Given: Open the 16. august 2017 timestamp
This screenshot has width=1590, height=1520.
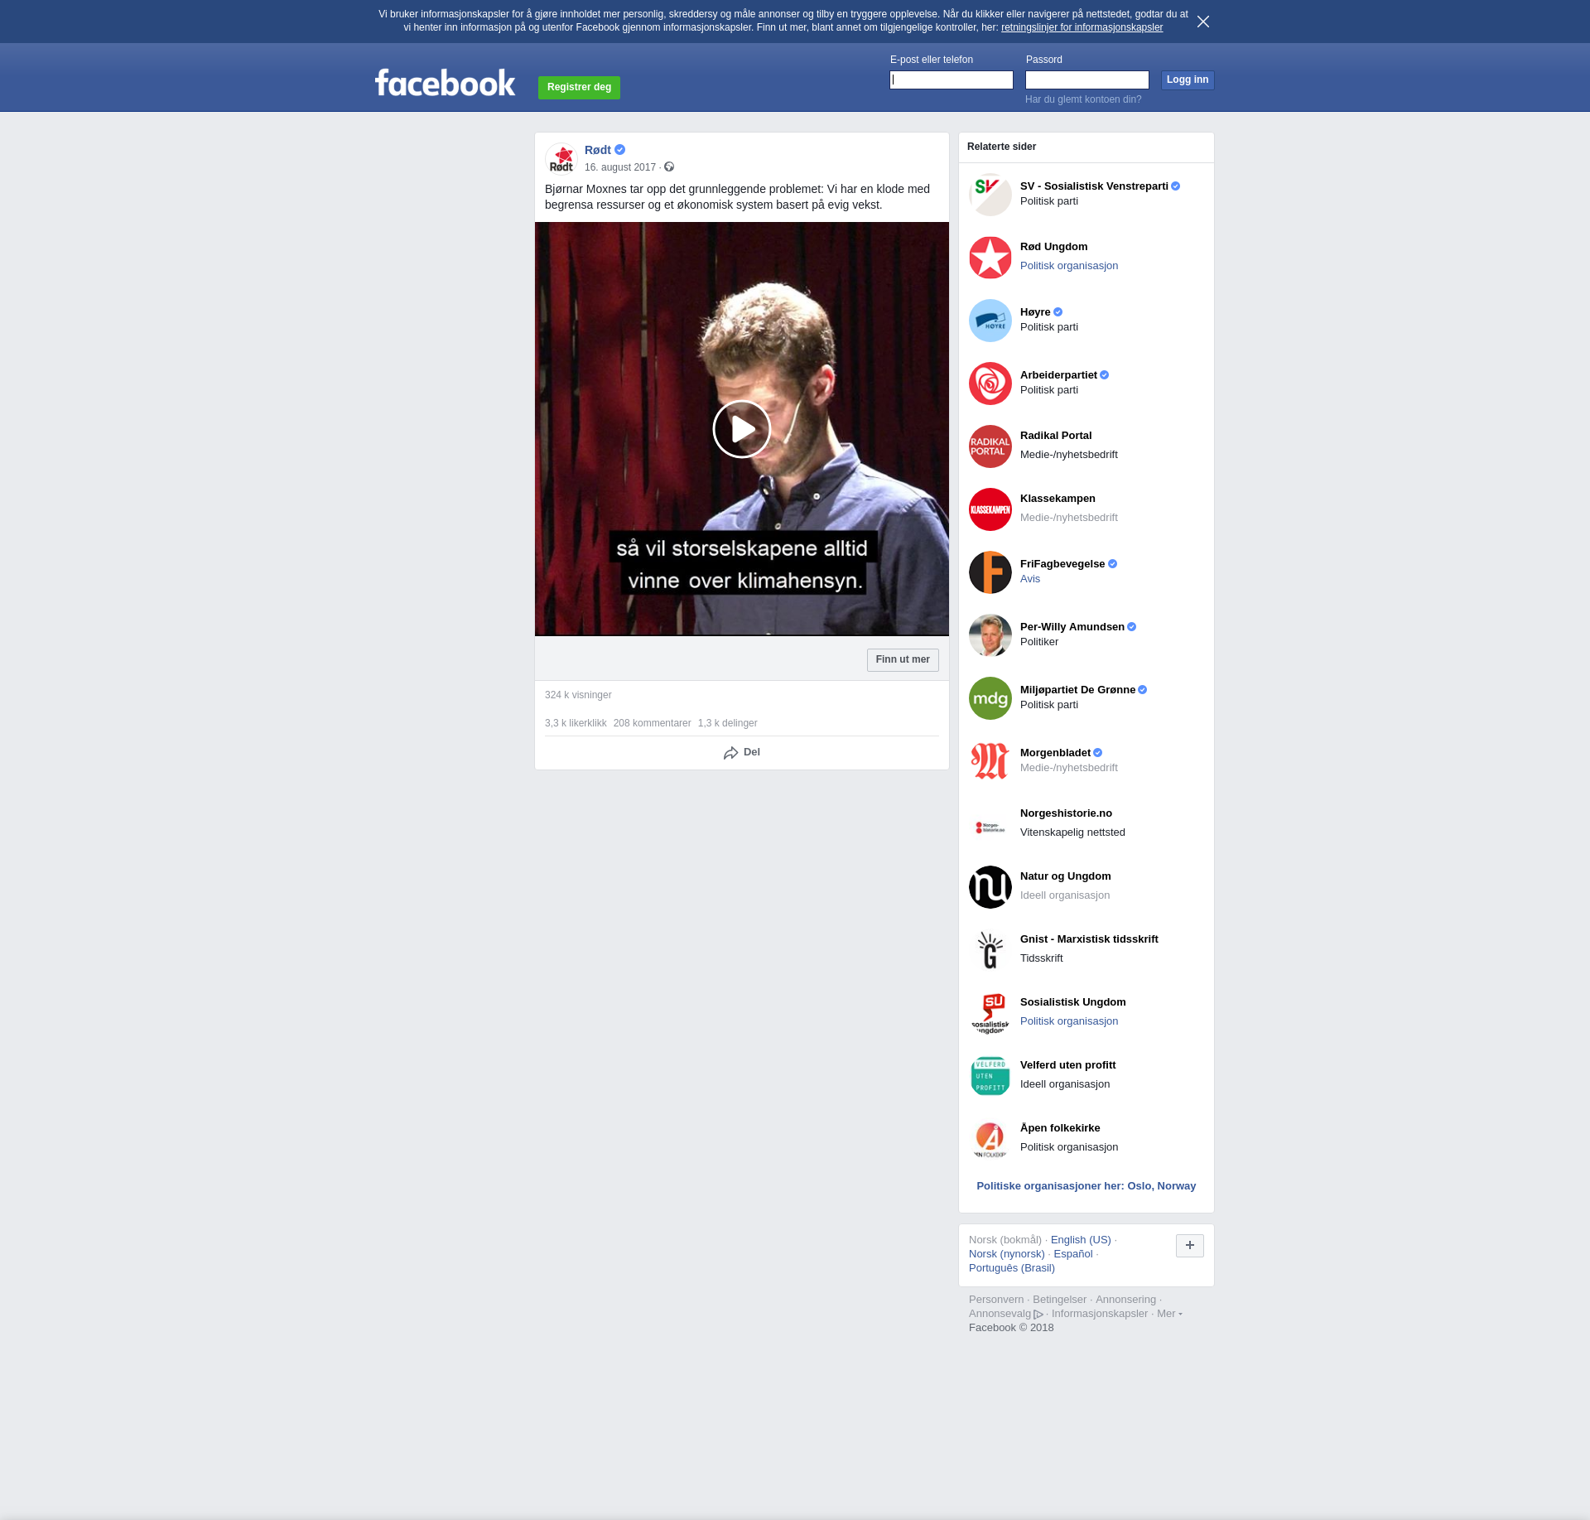Looking at the screenshot, I should point(619,167).
